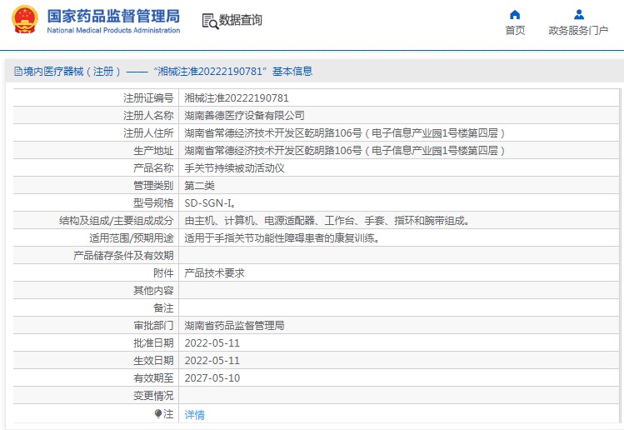Open the 详情 details link
624x430 pixels.
195,415
